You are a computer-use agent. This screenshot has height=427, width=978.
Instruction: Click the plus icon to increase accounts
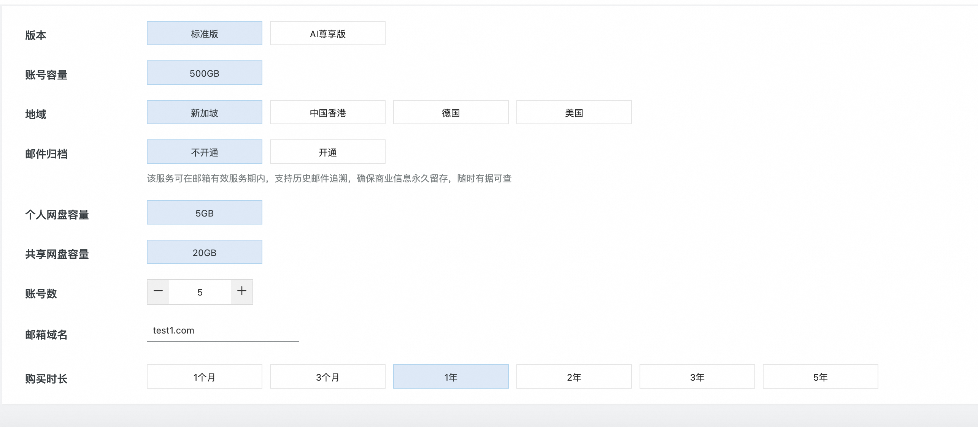tap(242, 292)
